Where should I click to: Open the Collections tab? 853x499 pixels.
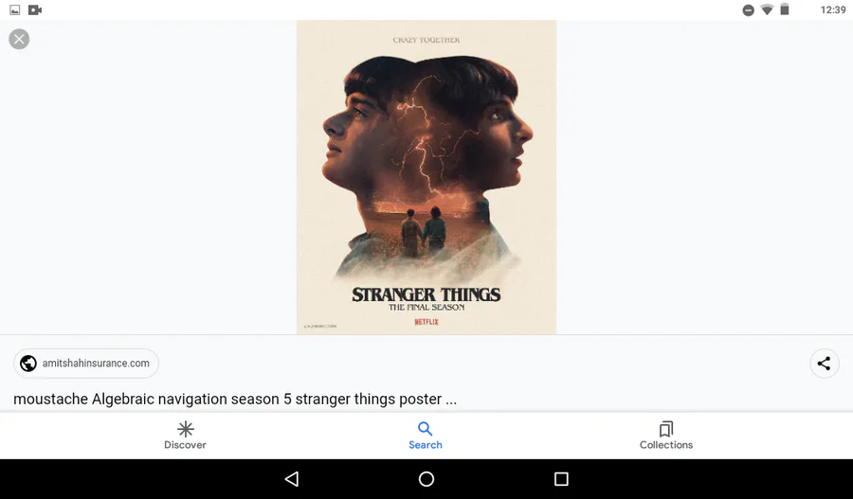[x=666, y=436]
